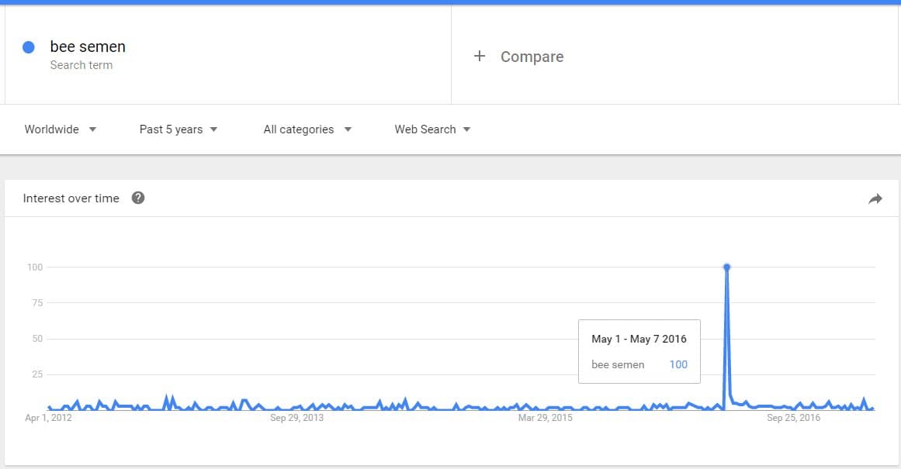901x469 pixels.
Task: Click the Web Search dropdown arrow
Action: point(466,129)
